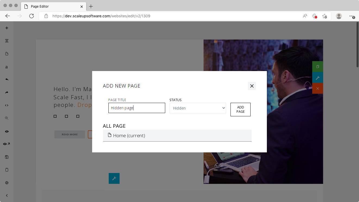
Task: Open the Status dropdown showing Hidden
Action: [x=198, y=108]
